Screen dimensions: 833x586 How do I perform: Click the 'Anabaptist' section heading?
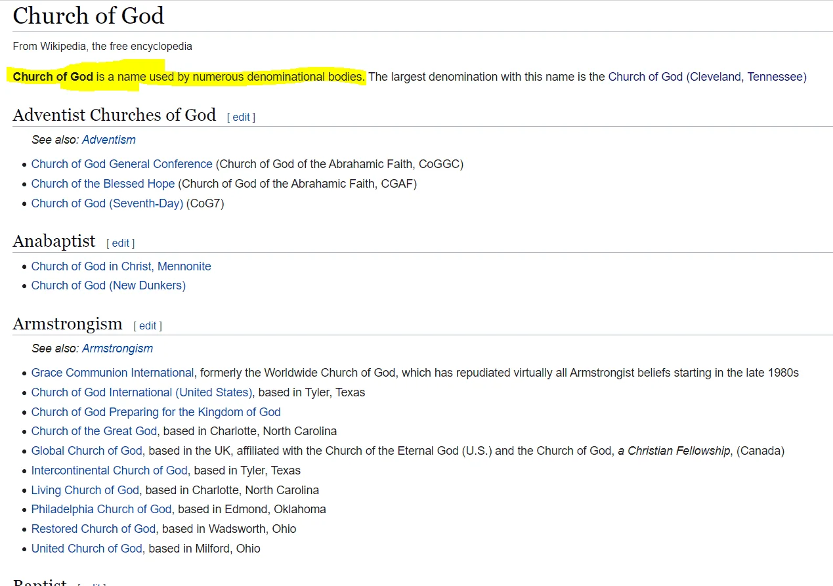pyautogui.click(x=54, y=241)
